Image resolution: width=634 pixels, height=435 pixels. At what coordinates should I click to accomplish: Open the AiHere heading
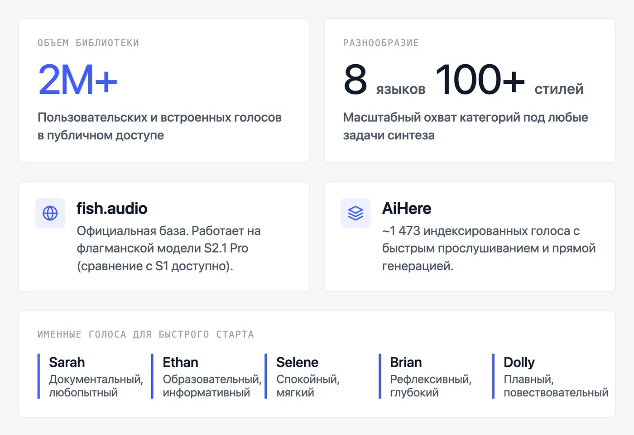[407, 209]
